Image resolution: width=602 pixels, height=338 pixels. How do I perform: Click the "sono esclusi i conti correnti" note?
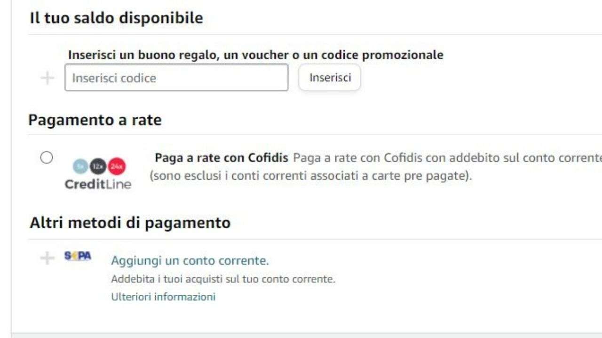click(x=310, y=177)
